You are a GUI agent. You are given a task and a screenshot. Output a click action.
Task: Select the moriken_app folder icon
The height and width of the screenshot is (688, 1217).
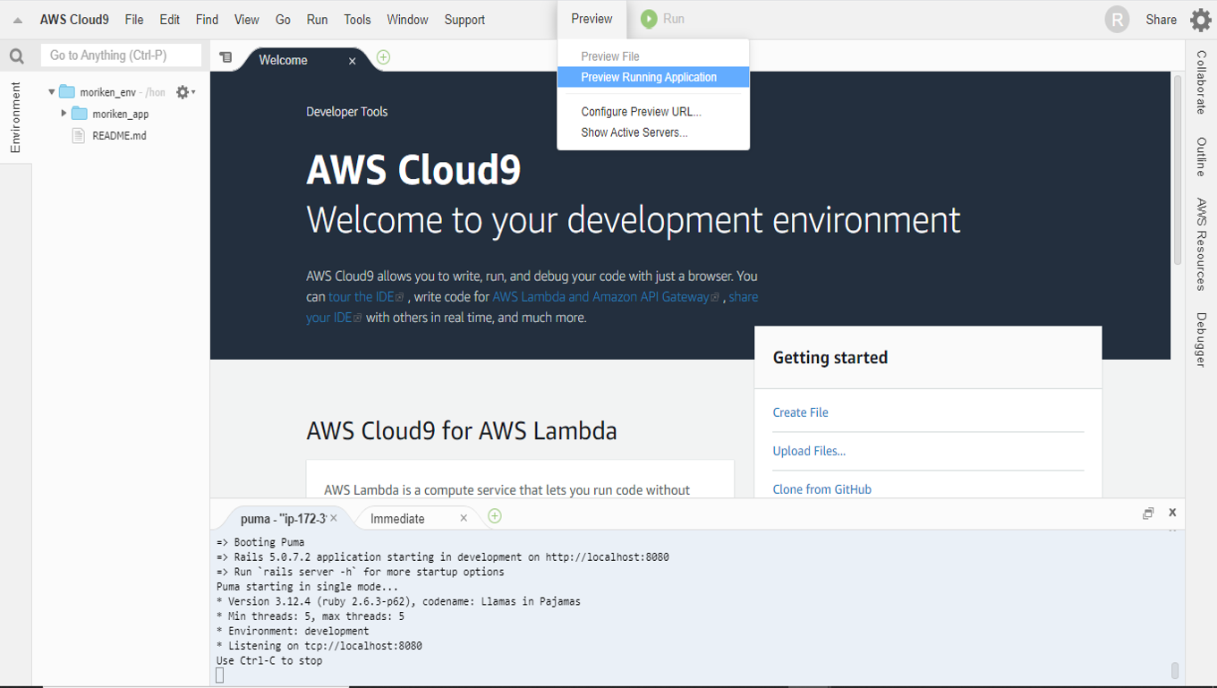(79, 114)
